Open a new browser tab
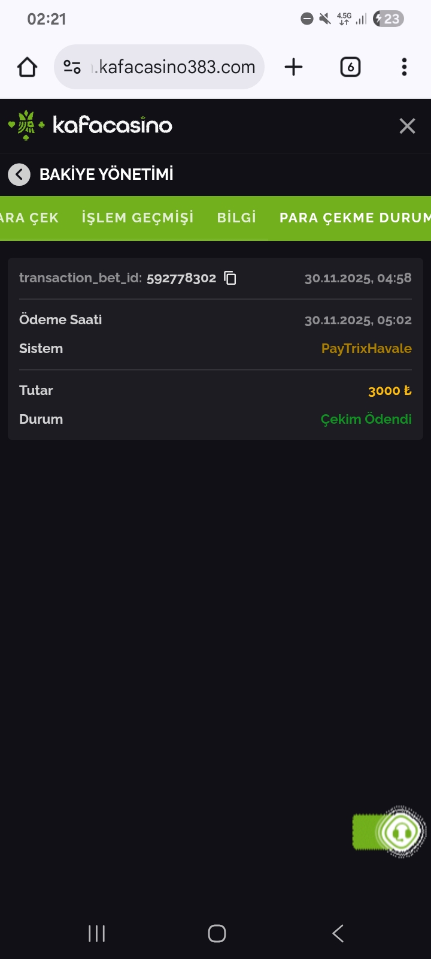This screenshot has height=959, width=431. pos(293,67)
